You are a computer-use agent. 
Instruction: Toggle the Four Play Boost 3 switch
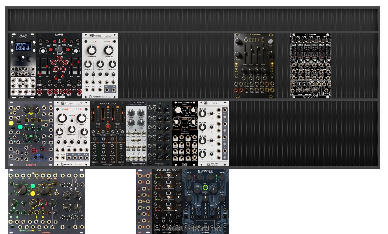[168, 197]
